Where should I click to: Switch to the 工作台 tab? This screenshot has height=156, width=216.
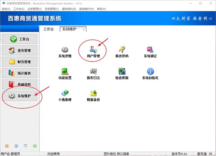(48, 29)
